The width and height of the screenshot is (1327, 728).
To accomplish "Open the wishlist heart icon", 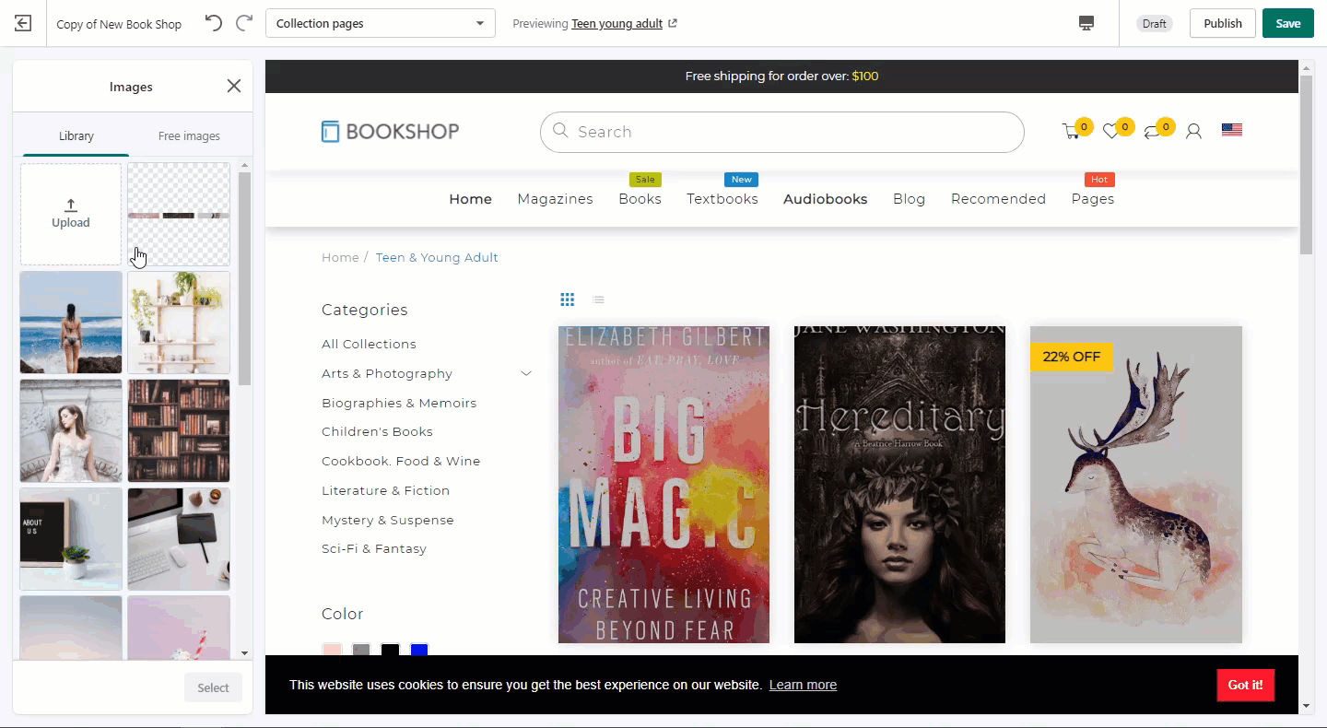I will click(x=1111, y=132).
